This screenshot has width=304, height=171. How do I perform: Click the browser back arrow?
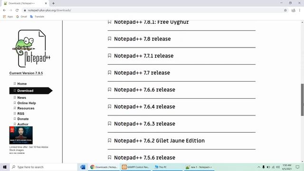click(x=4, y=10)
